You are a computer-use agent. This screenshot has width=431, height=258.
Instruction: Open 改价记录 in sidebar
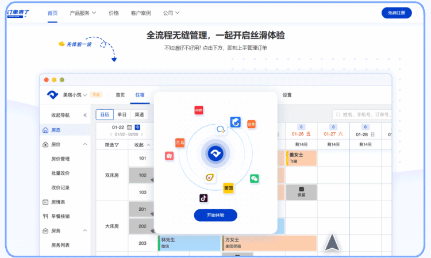pos(60,188)
